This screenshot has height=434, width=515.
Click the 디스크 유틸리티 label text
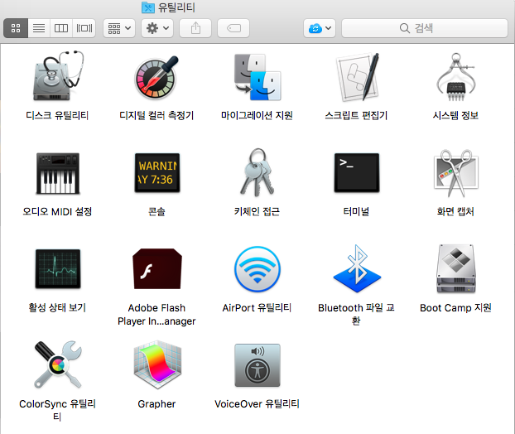[x=57, y=115]
